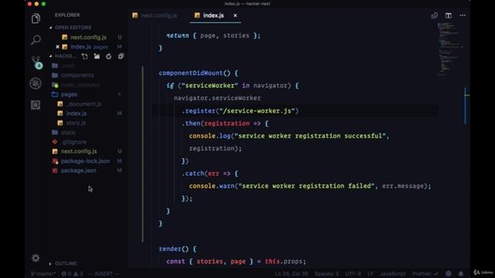Open the errors and warnings count
This screenshot has height=278, width=495.
pos(72,273)
